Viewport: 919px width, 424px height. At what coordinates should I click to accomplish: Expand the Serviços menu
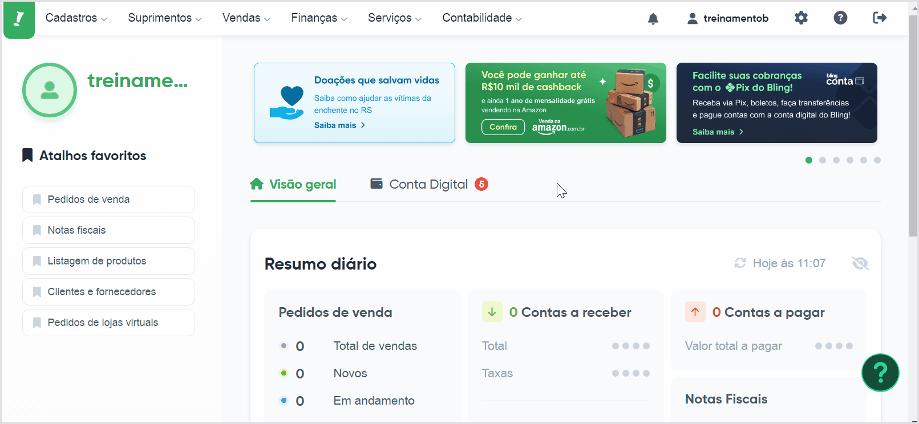tap(395, 18)
